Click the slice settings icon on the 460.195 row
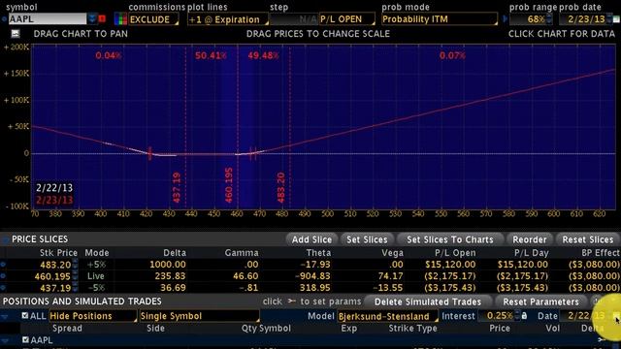 [3, 276]
